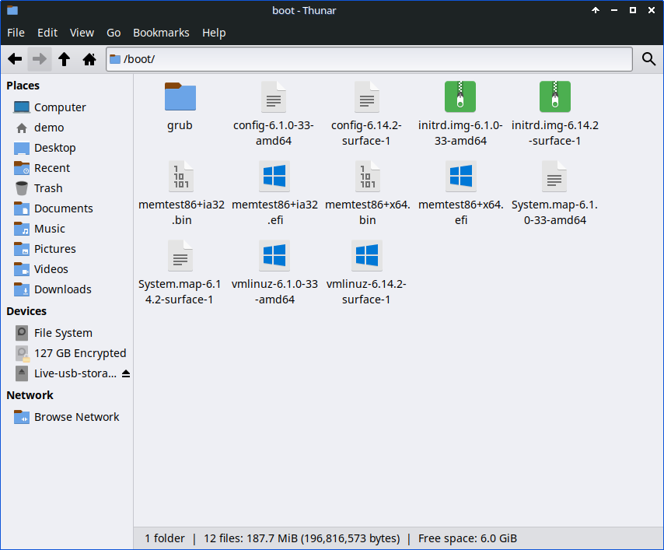Open the Live-usb-storage device entry

click(65, 373)
